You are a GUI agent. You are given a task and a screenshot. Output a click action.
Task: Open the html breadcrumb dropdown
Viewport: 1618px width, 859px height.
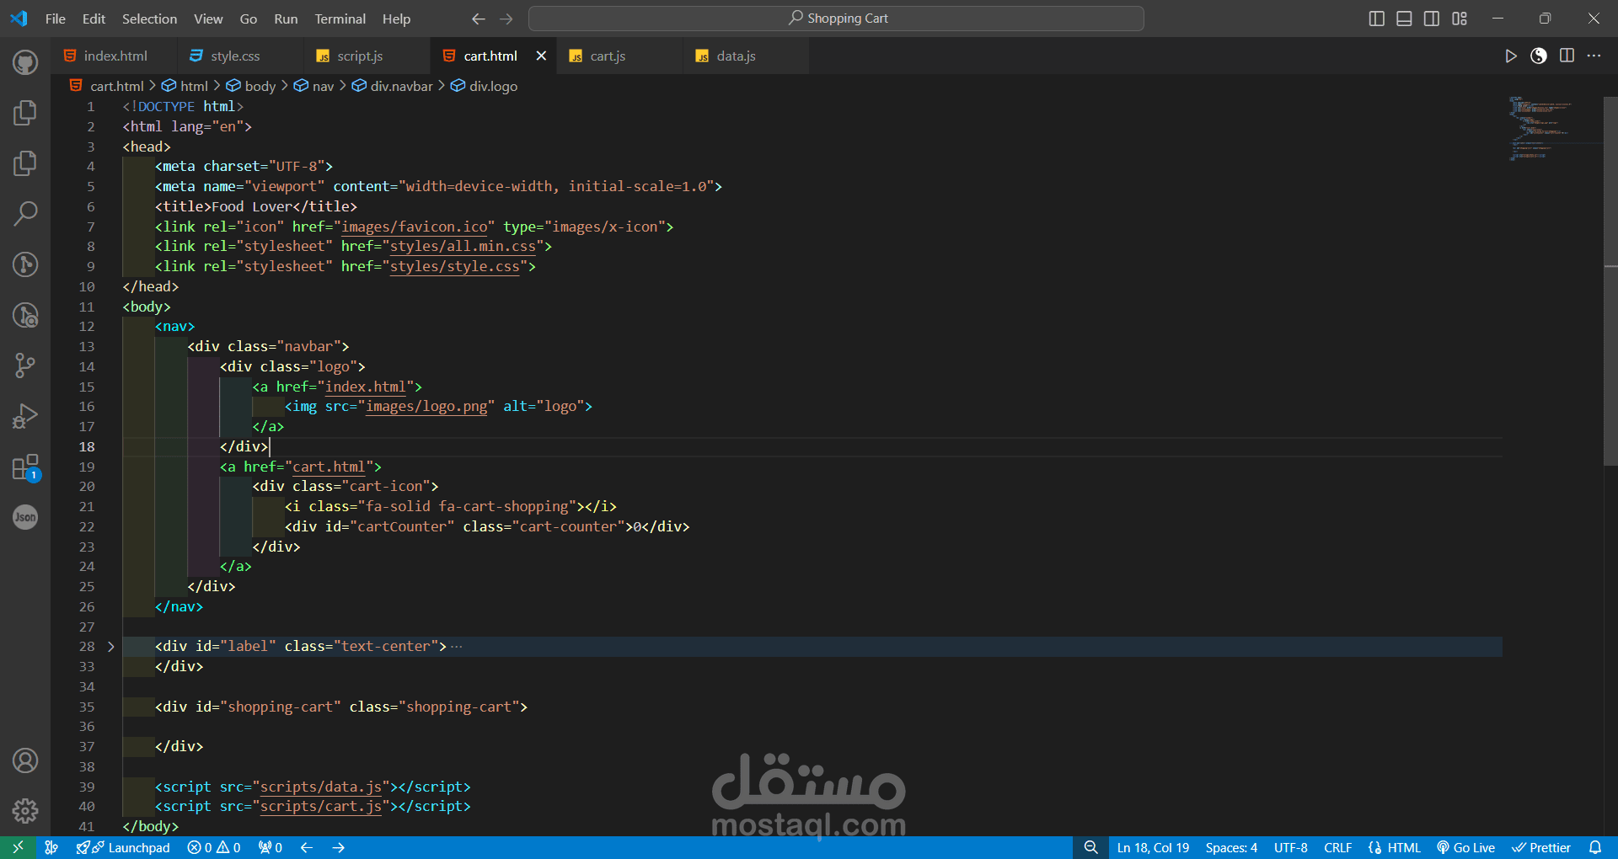(x=185, y=86)
